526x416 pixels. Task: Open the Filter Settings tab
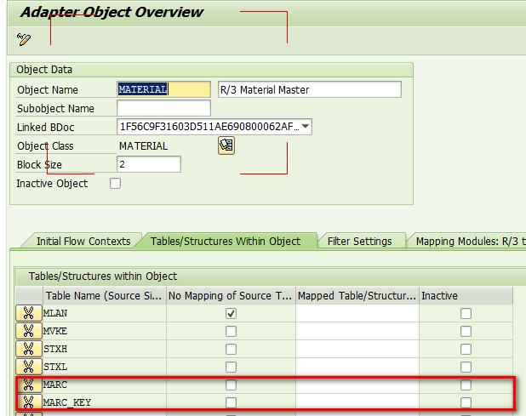tap(360, 242)
